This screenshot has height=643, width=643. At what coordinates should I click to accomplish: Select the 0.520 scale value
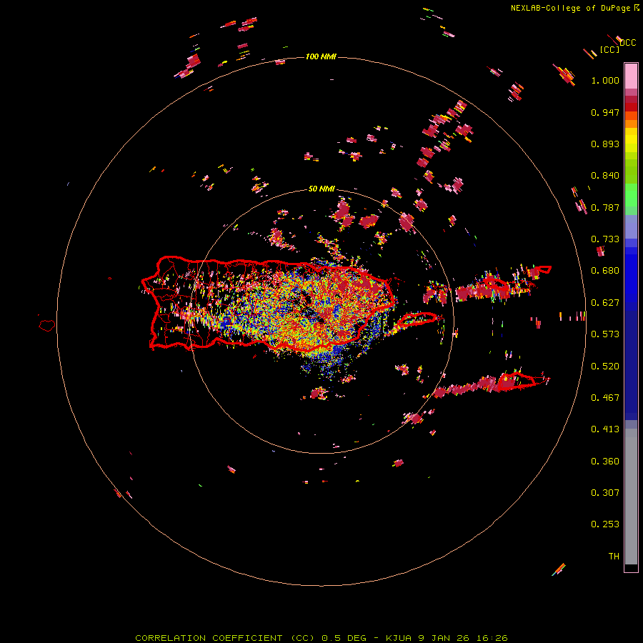(605, 367)
